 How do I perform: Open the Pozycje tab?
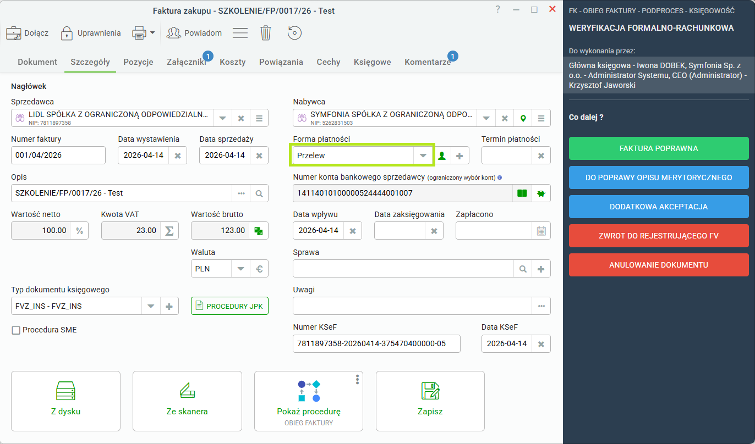(x=138, y=62)
